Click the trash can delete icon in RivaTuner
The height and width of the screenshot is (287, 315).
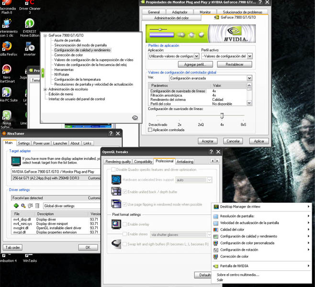click(x=37, y=206)
